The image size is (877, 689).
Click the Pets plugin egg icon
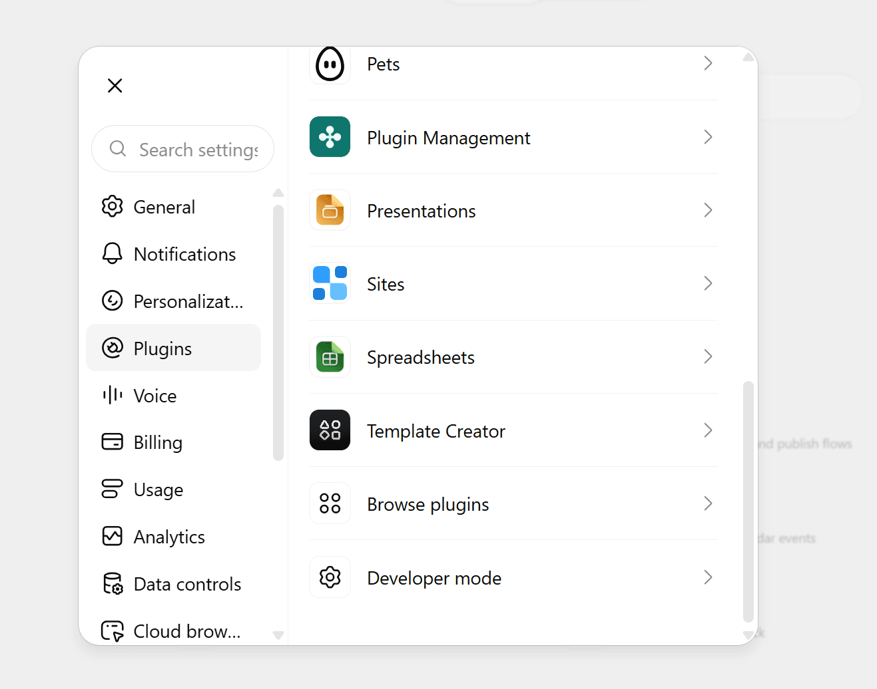330,65
